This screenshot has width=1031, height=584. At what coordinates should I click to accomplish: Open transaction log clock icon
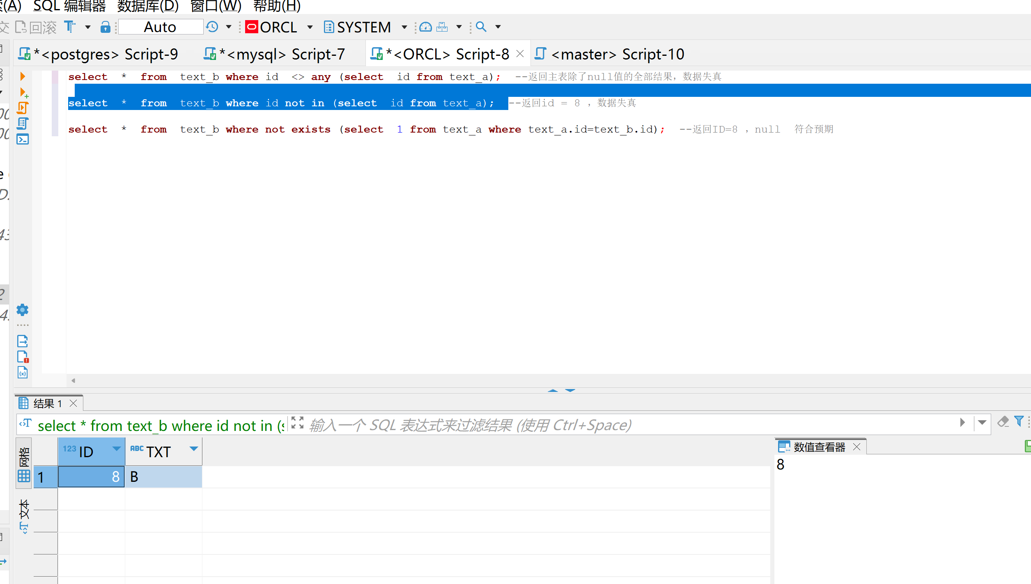tap(212, 27)
